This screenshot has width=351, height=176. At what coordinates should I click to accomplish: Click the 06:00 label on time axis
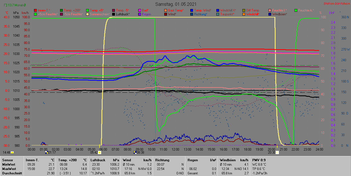tap(103, 149)
